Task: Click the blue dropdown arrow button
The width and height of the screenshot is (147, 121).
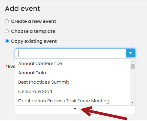Action: tap(130, 53)
